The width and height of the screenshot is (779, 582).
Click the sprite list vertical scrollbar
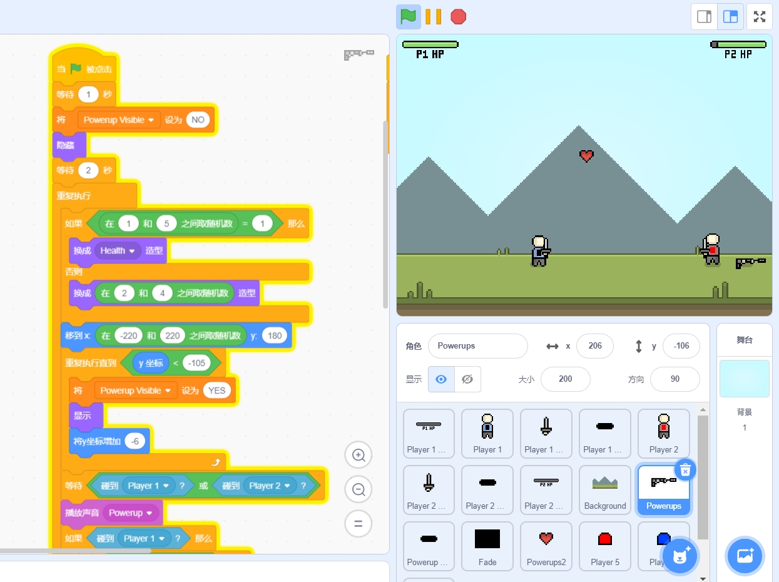click(703, 477)
